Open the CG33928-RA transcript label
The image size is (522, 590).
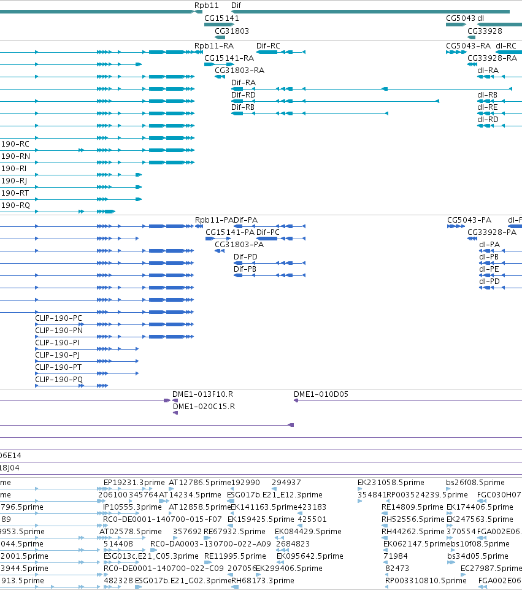pyautogui.click(x=492, y=58)
